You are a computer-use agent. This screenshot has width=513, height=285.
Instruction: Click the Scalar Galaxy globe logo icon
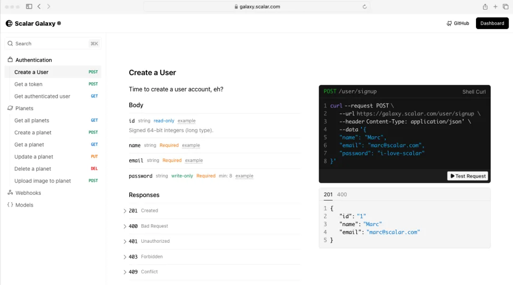pyautogui.click(x=9, y=23)
